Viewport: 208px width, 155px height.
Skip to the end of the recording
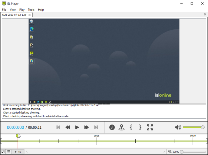point(96,127)
